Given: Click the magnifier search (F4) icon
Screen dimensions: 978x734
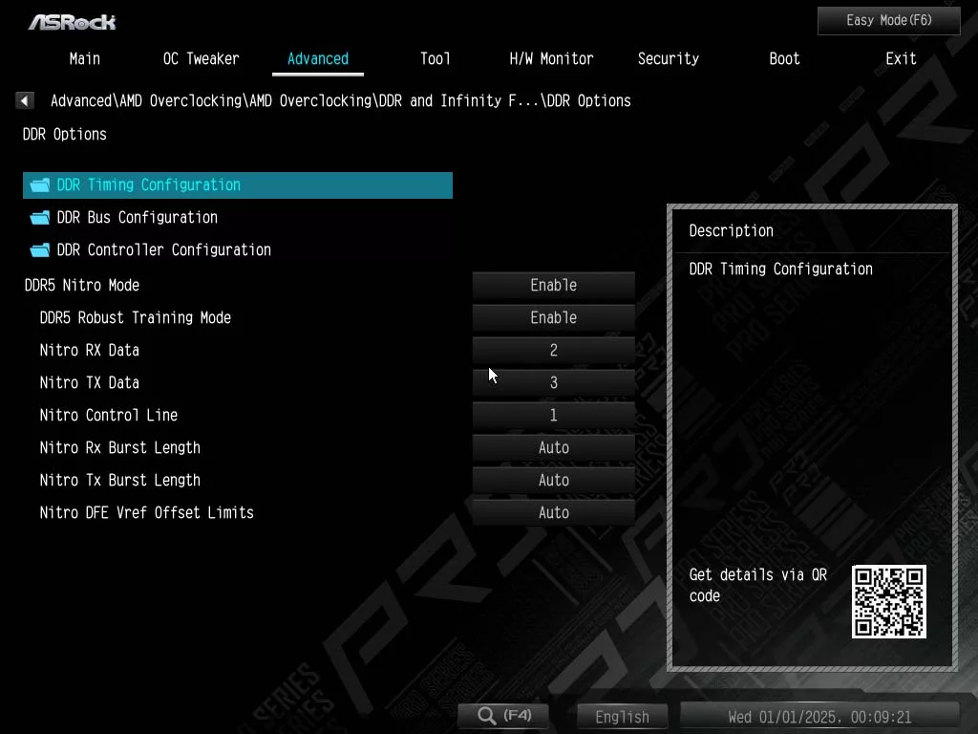Looking at the screenshot, I should (488, 715).
